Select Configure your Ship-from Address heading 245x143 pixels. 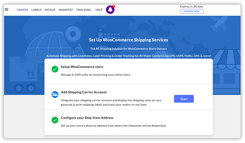tap(87, 118)
